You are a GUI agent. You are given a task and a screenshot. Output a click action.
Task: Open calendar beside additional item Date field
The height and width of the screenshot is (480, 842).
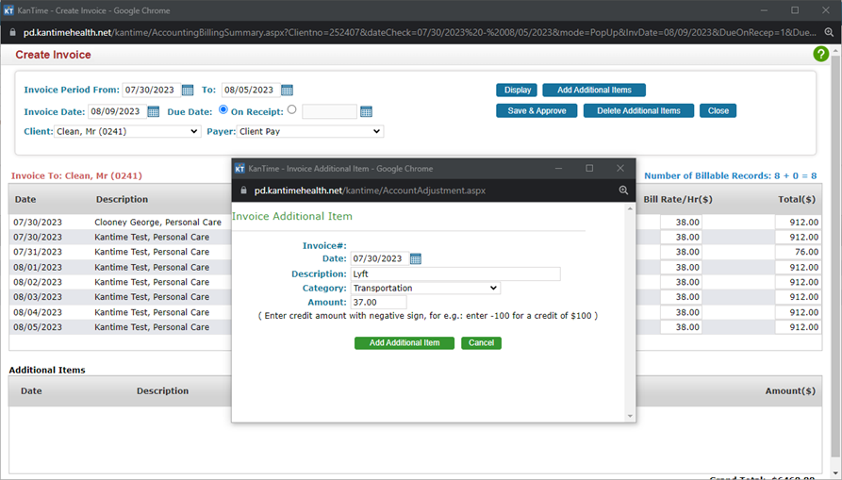[x=416, y=259]
